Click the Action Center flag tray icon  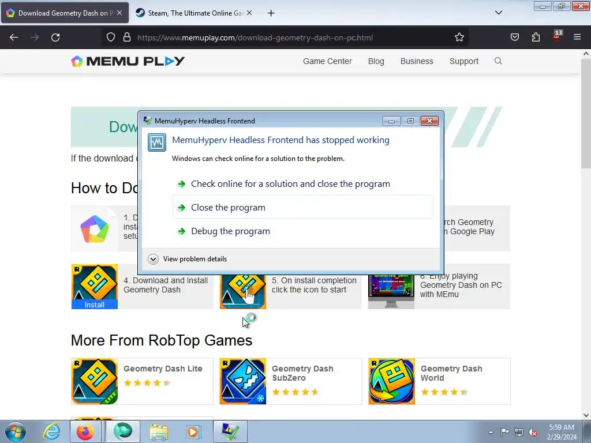pos(504,431)
